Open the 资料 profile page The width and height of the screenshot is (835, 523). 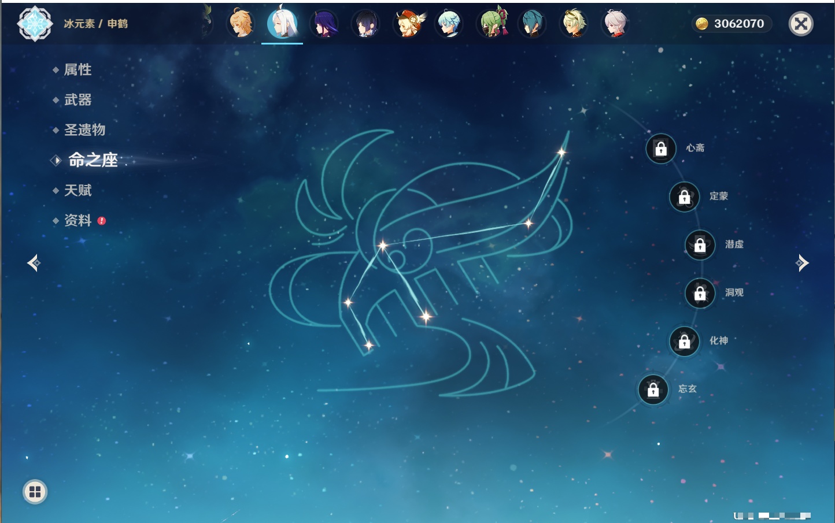click(x=77, y=220)
